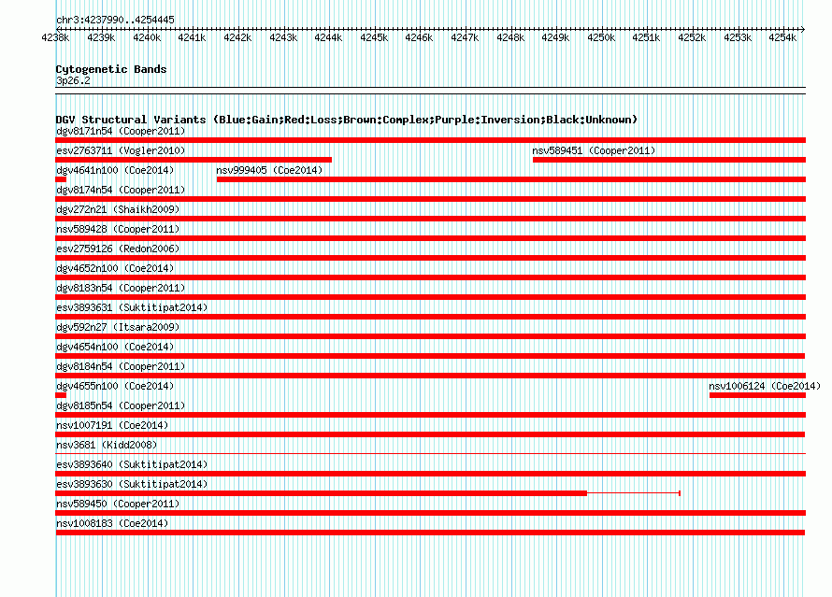Click the short red bar under dgv4641n100

click(x=61, y=179)
